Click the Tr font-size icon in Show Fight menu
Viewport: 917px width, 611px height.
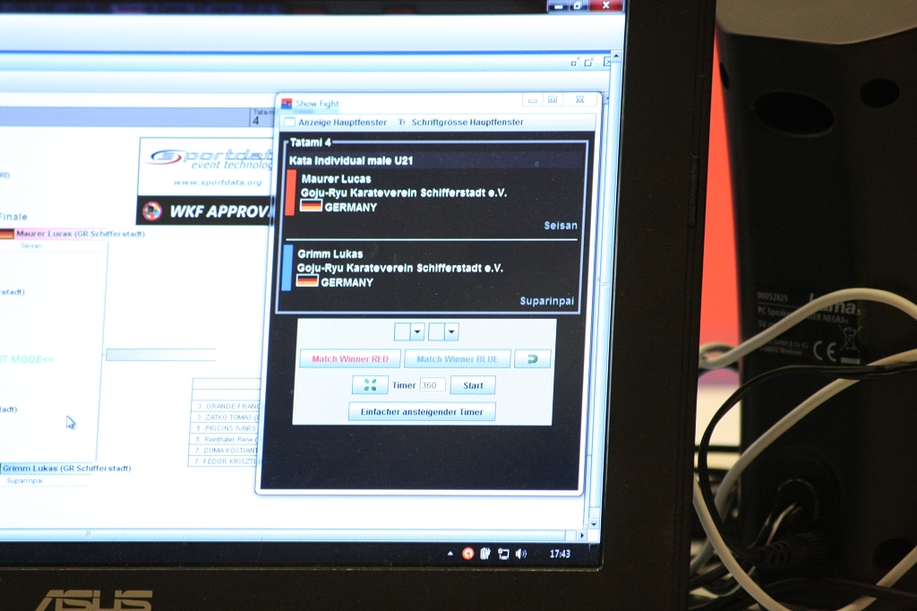coord(402,123)
